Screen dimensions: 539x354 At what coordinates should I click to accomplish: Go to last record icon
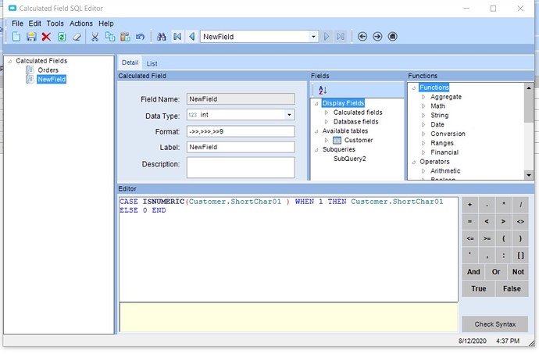coord(341,37)
